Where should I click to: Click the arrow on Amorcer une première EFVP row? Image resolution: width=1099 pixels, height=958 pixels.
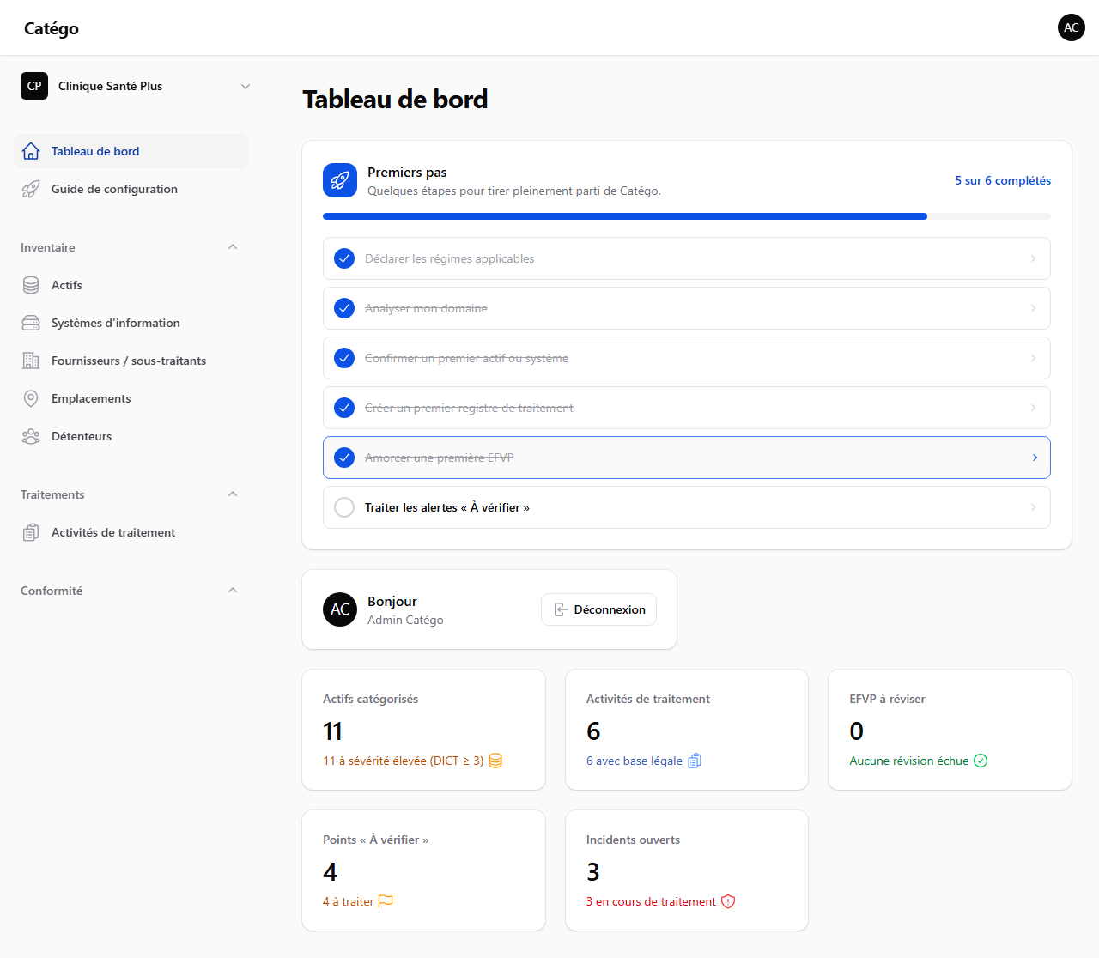coord(1035,458)
